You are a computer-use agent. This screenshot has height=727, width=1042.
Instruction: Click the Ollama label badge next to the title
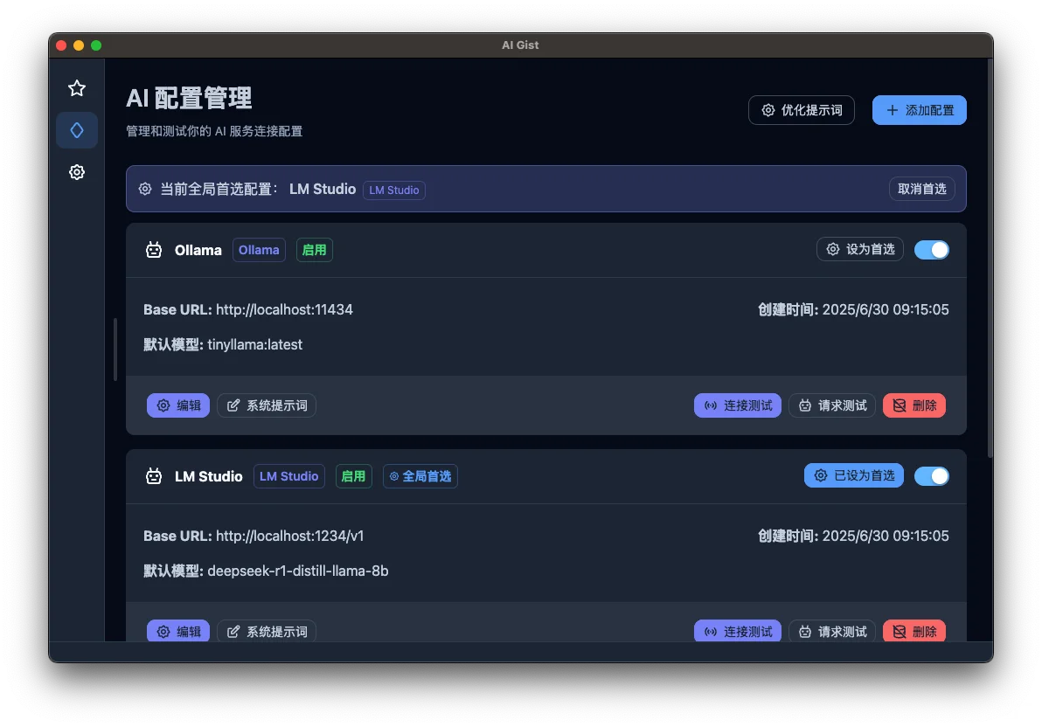(259, 250)
